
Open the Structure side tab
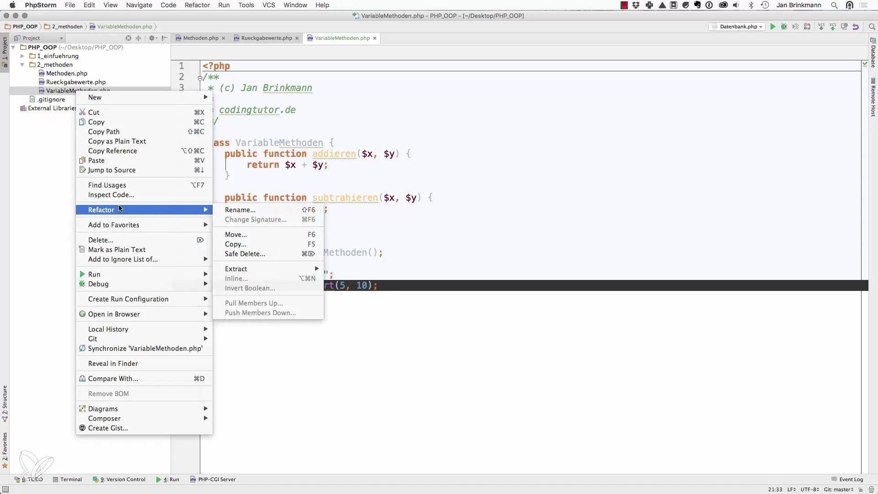point(5,403)
